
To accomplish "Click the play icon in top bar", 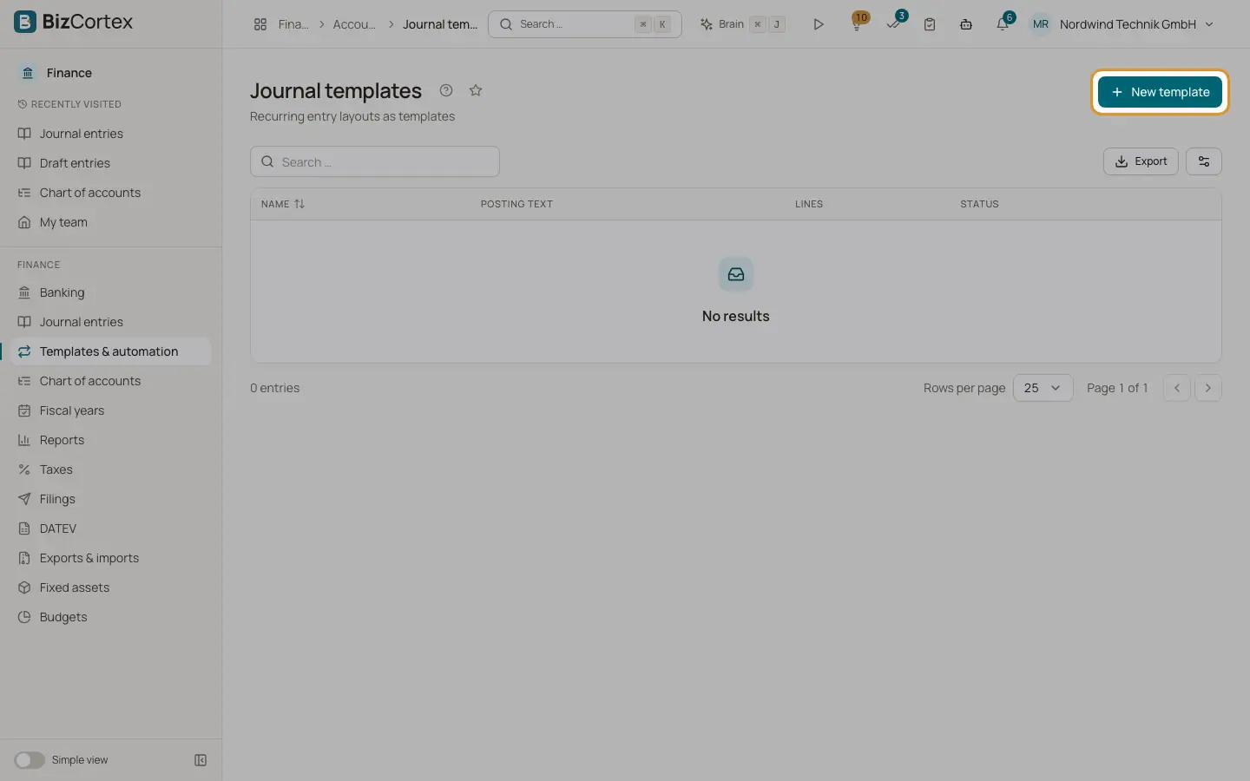I will coord(818,24).
